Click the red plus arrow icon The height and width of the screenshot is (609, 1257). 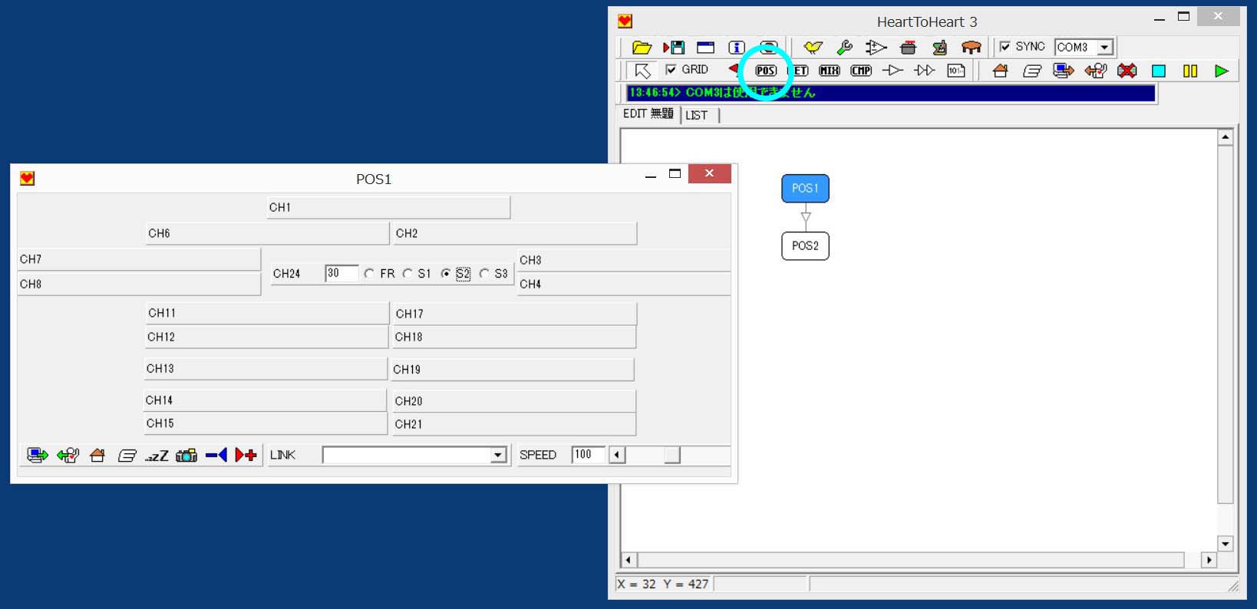tap(246, 456)
